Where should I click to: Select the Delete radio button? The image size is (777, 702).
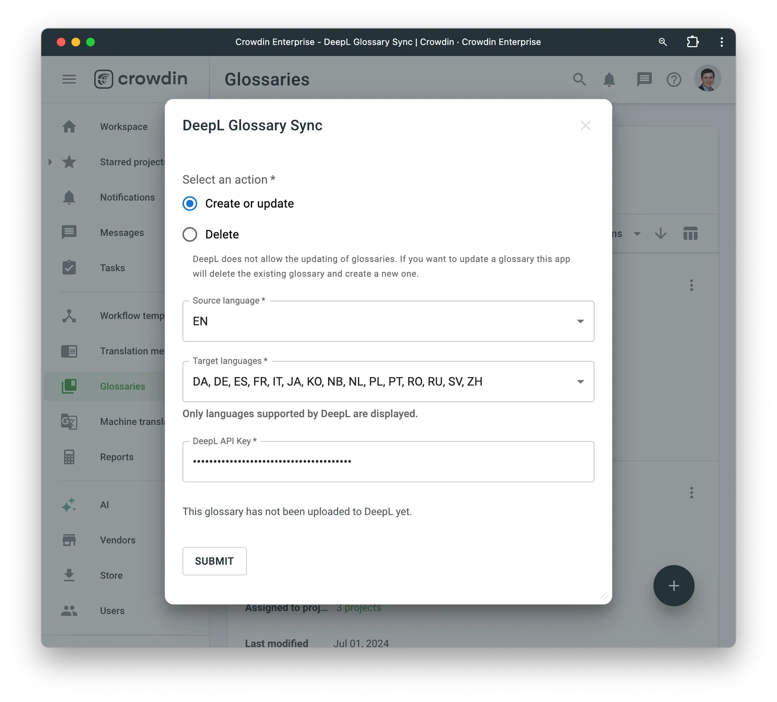189,234
